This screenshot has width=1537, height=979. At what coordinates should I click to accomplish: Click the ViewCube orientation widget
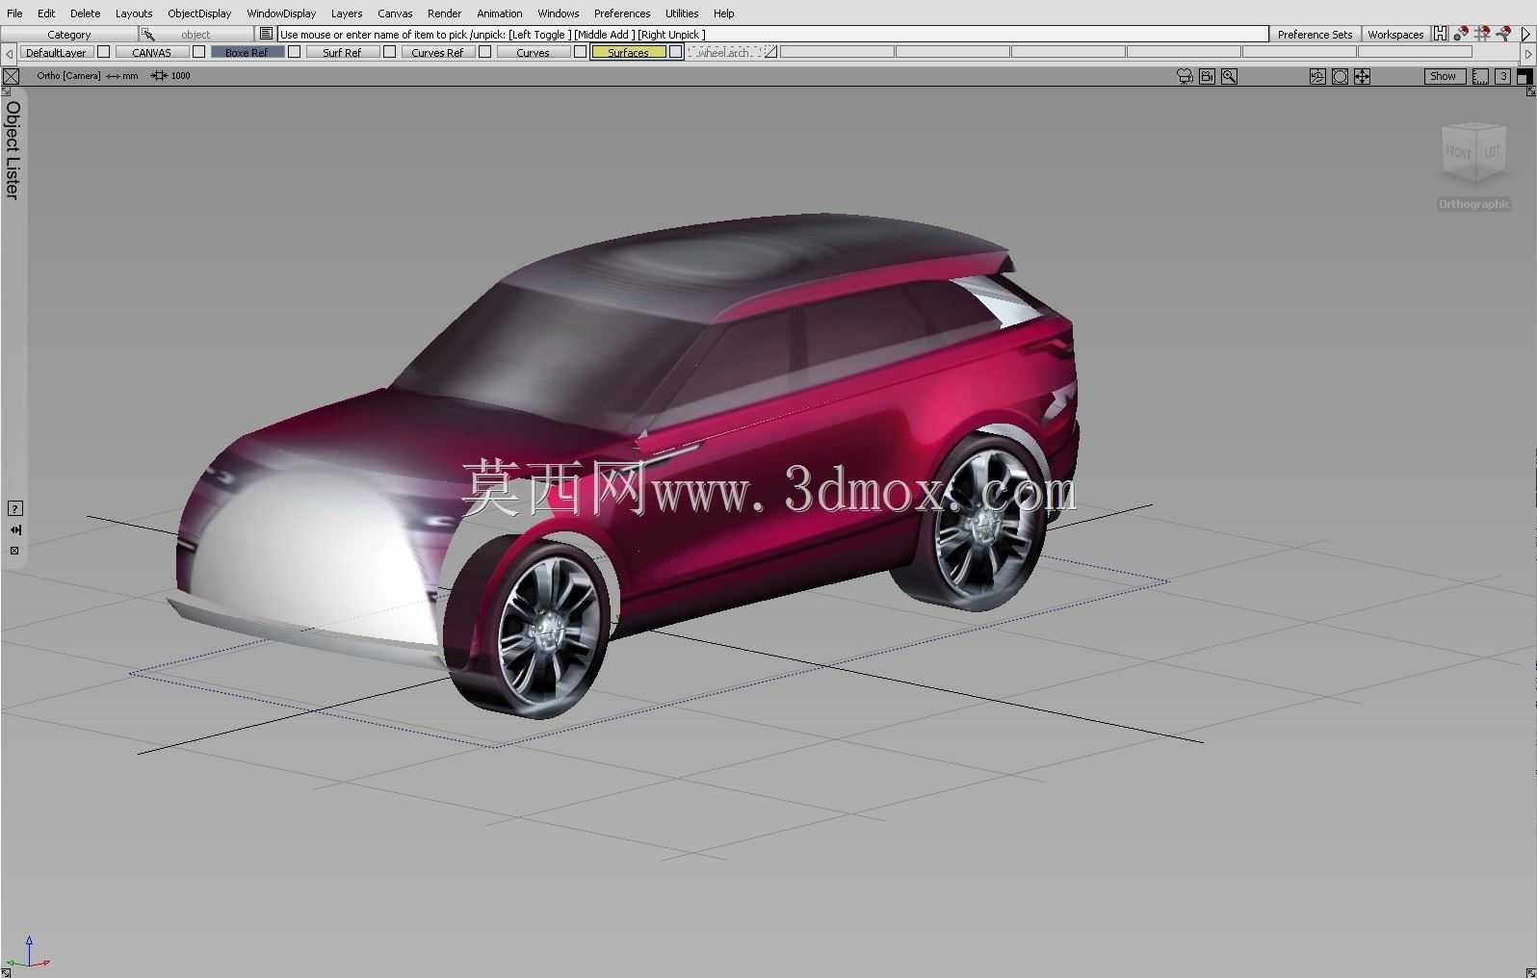(1473, 153)
